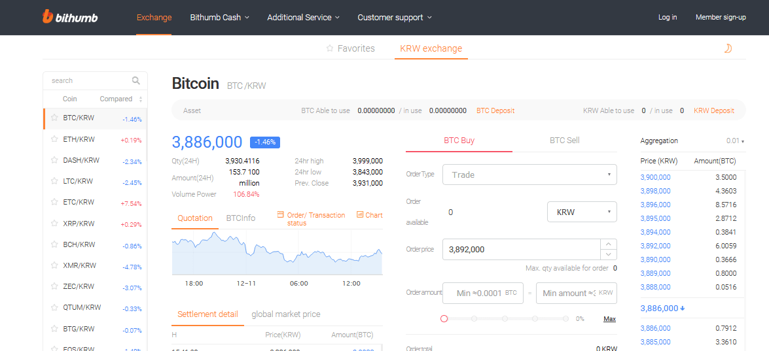769x351 pixels.
Task: Open the Additional Service menu
Action: [304, 18]
